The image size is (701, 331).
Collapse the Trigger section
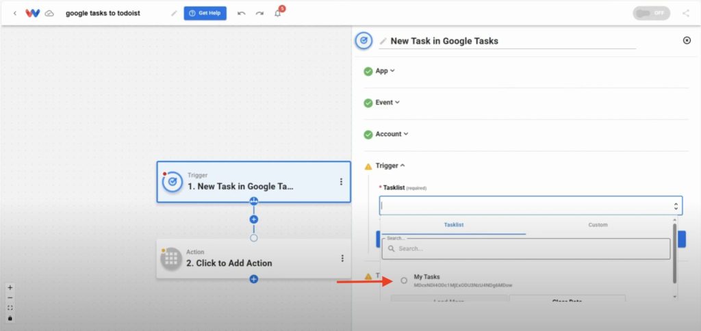[x=390, y=165]
